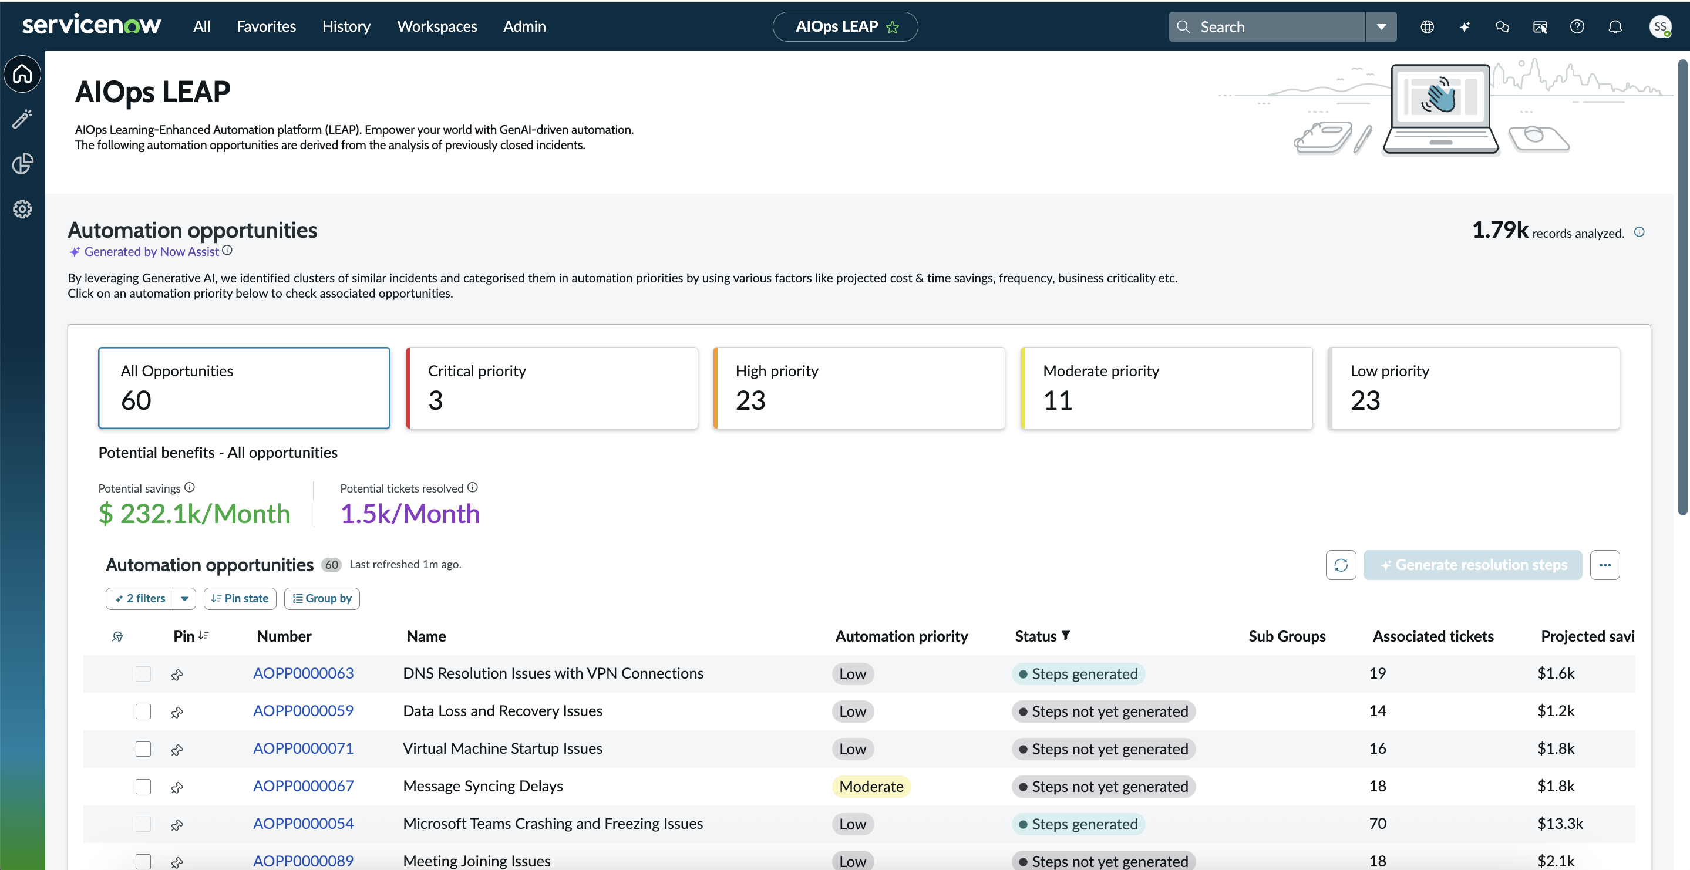Open the All menu
Screen dimensions: 1690x870
pyautogui.click(x=201, y=27)
